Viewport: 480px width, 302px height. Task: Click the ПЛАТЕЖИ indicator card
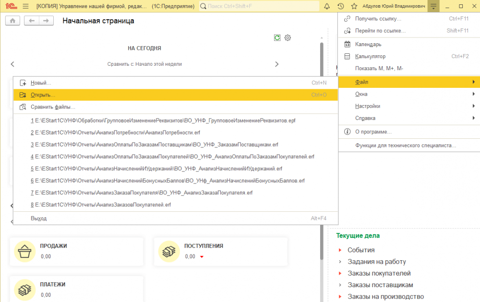76,289
